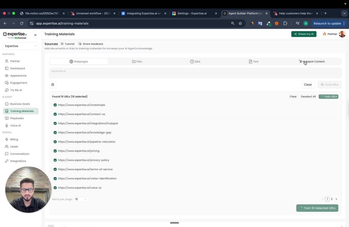The height and width of the screenshot is (227, 349).
Task: Open the Conversations page
Action: [x=19, y=154]
